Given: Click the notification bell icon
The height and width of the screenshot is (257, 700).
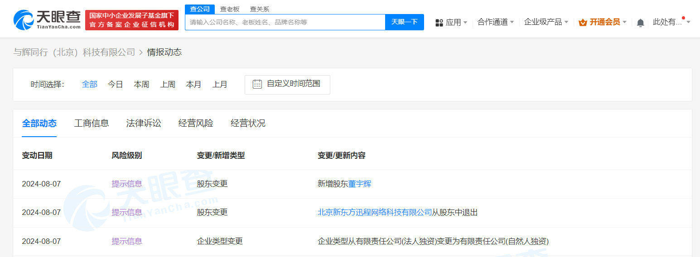Looking at the screenshot, I should point(640,23).
